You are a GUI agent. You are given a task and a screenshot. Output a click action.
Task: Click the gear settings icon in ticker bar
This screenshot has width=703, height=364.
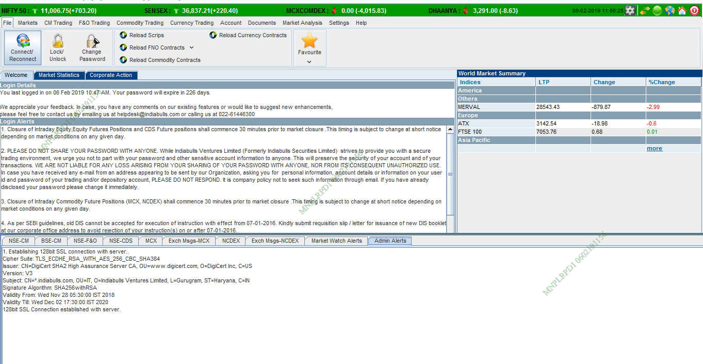630,10
